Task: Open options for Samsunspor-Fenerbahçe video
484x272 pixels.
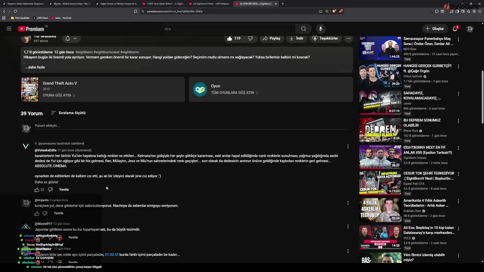Action: pyautogui.click(x=458, y=39)
